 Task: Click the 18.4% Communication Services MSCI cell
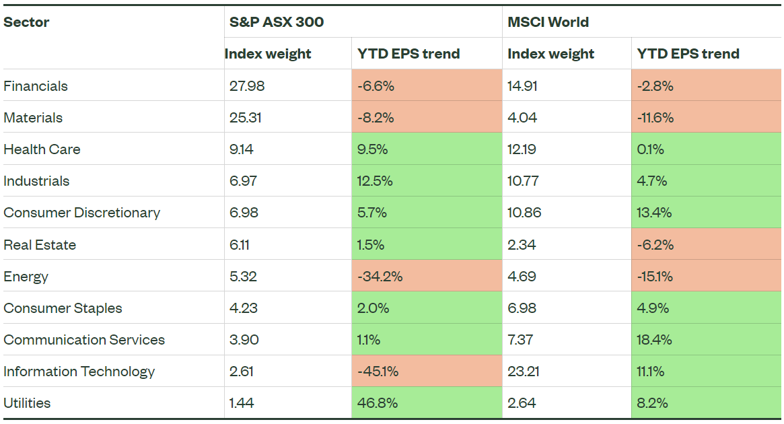point(654,340)
